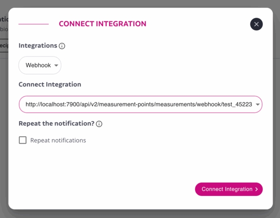Click the localhost webhook URL field
Image resolution: width=280 pixels, height=218 pixels.
coord(135,105)
